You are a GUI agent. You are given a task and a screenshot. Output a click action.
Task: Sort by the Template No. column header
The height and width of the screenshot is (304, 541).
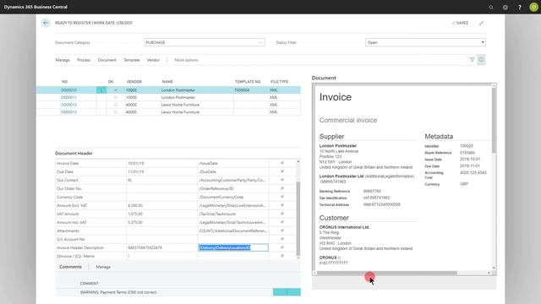tap(248, 82)
